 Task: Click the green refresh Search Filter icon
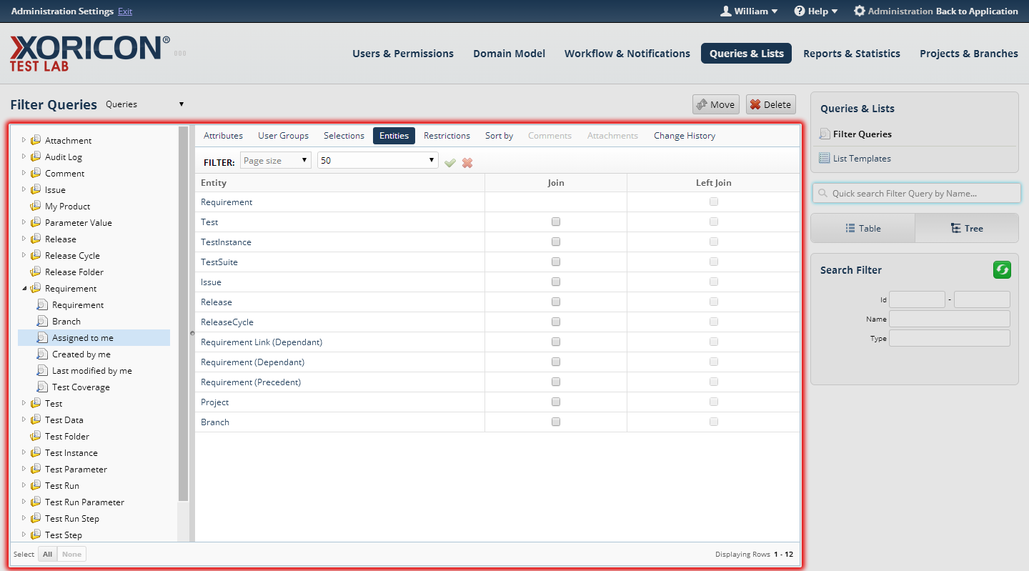pyautogui.click(x=1002, y=269)
